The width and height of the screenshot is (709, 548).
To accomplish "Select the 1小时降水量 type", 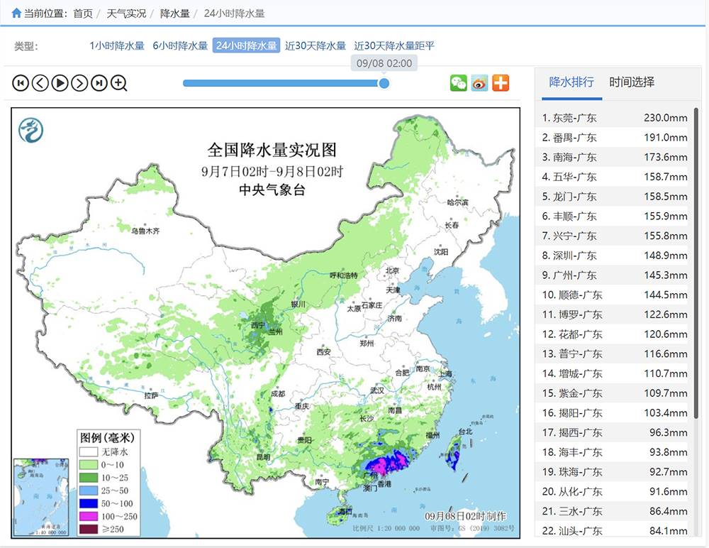I will tap(117, 45).
